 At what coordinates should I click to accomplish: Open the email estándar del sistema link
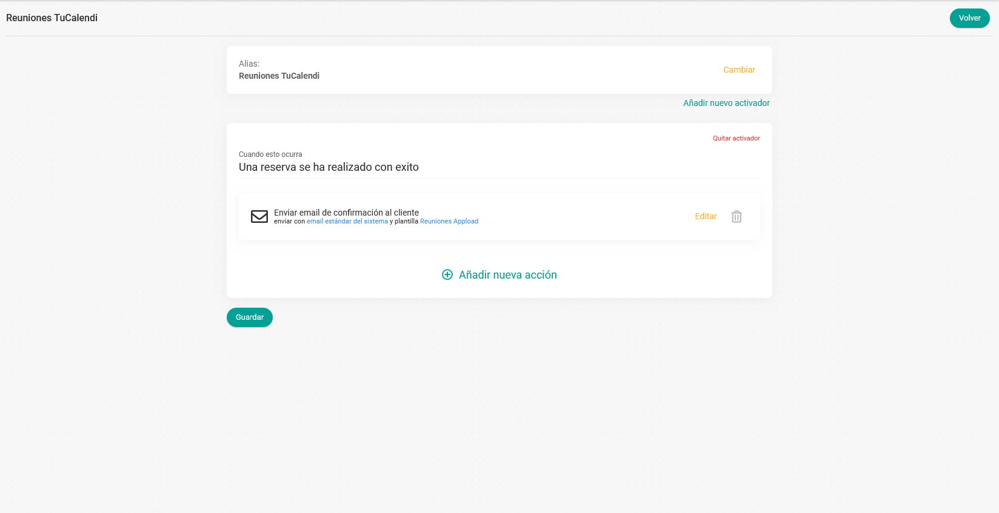347,222
